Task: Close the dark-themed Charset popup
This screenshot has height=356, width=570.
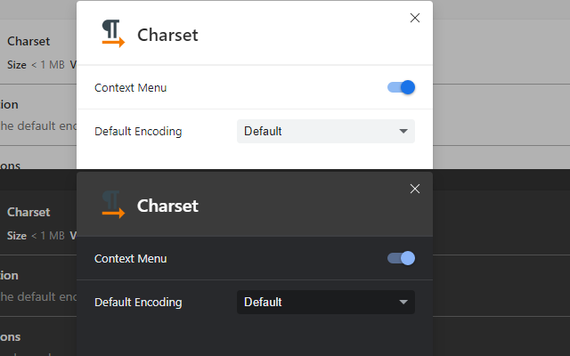Action: pyautogui.click(x=414, y=189)
